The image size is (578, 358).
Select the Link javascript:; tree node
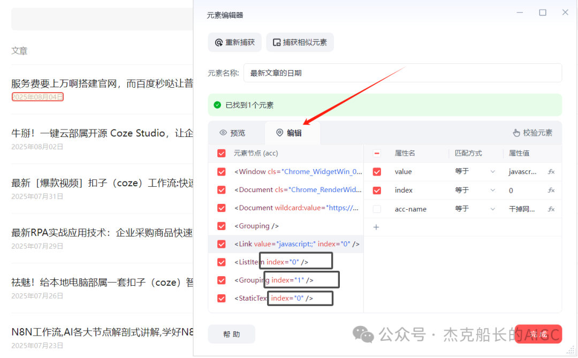296,244
